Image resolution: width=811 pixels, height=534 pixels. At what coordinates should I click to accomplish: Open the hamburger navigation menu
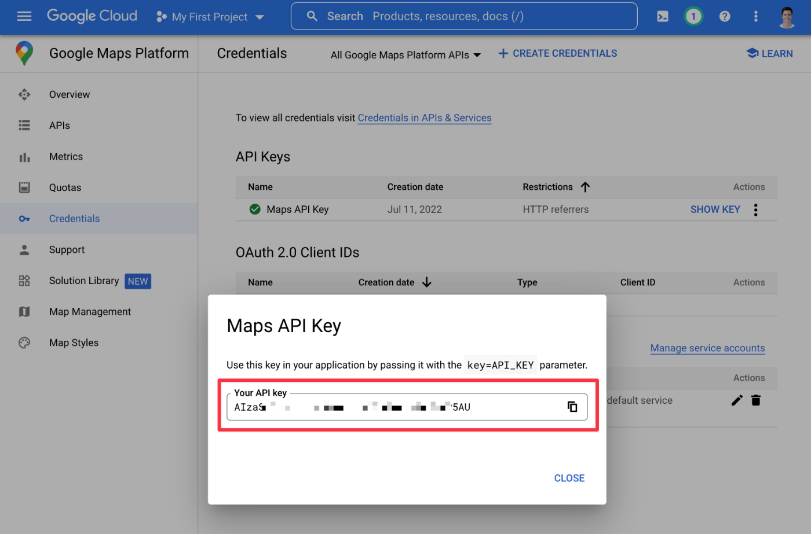click(24, 16)
